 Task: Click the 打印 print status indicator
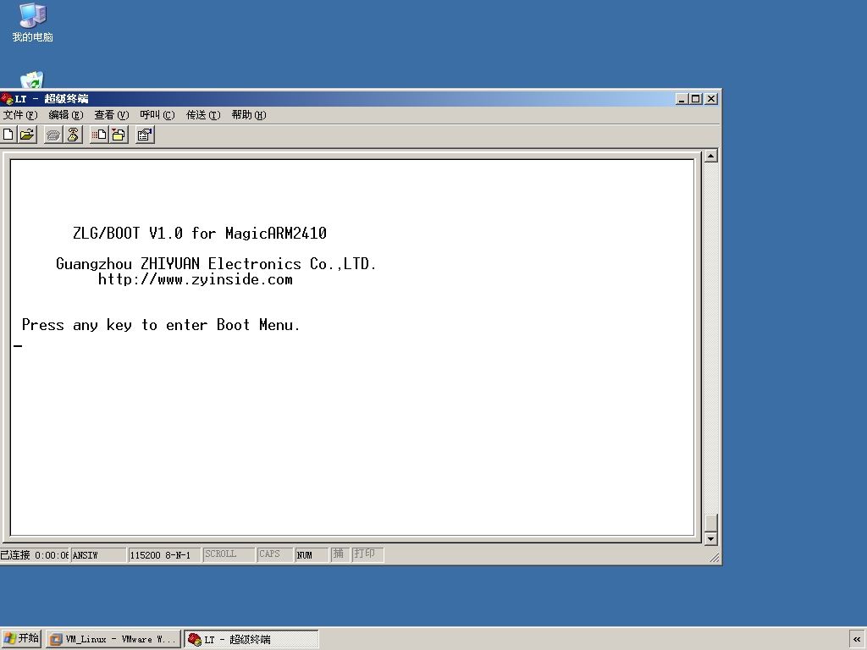(367, 554)
